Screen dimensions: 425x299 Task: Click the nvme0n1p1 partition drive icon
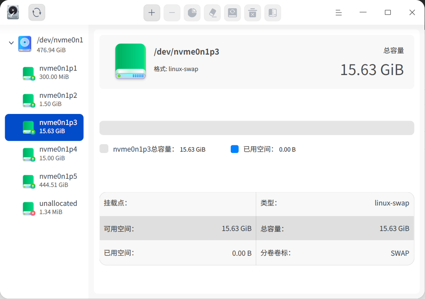click(x=29, y=73)
